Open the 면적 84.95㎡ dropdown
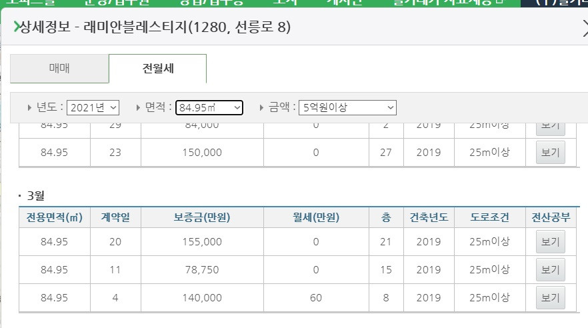The height and width of the screenshot is (328, 588). click(x=209, y=107)
